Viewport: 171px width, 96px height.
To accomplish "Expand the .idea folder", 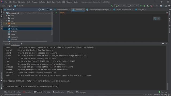I will click(x=6, y=15).
